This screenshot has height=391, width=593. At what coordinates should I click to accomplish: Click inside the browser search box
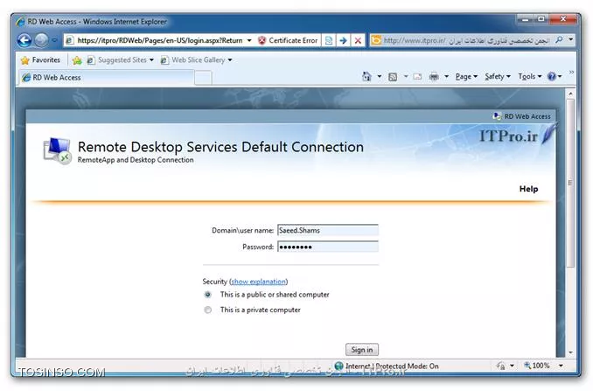click(x=467, y=40)
